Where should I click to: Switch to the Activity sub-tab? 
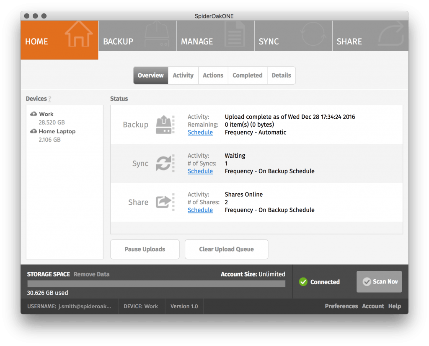point(183,75)
